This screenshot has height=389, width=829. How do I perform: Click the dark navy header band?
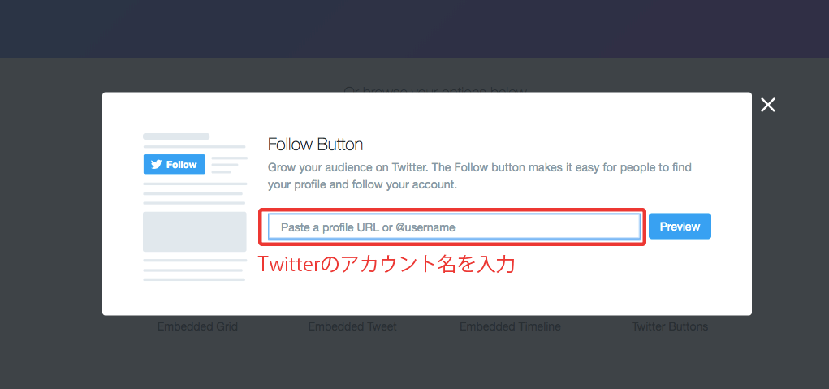tap(414, 28)
